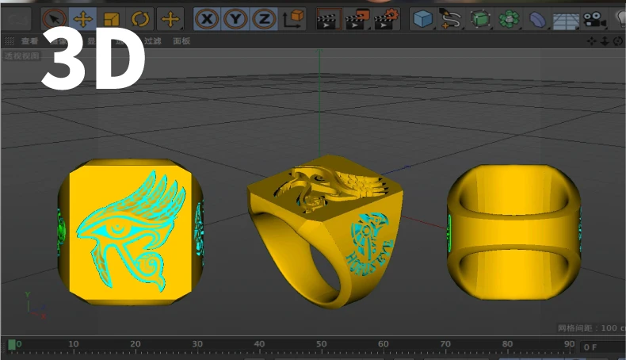Open the 查看 viewport menu

29,41
